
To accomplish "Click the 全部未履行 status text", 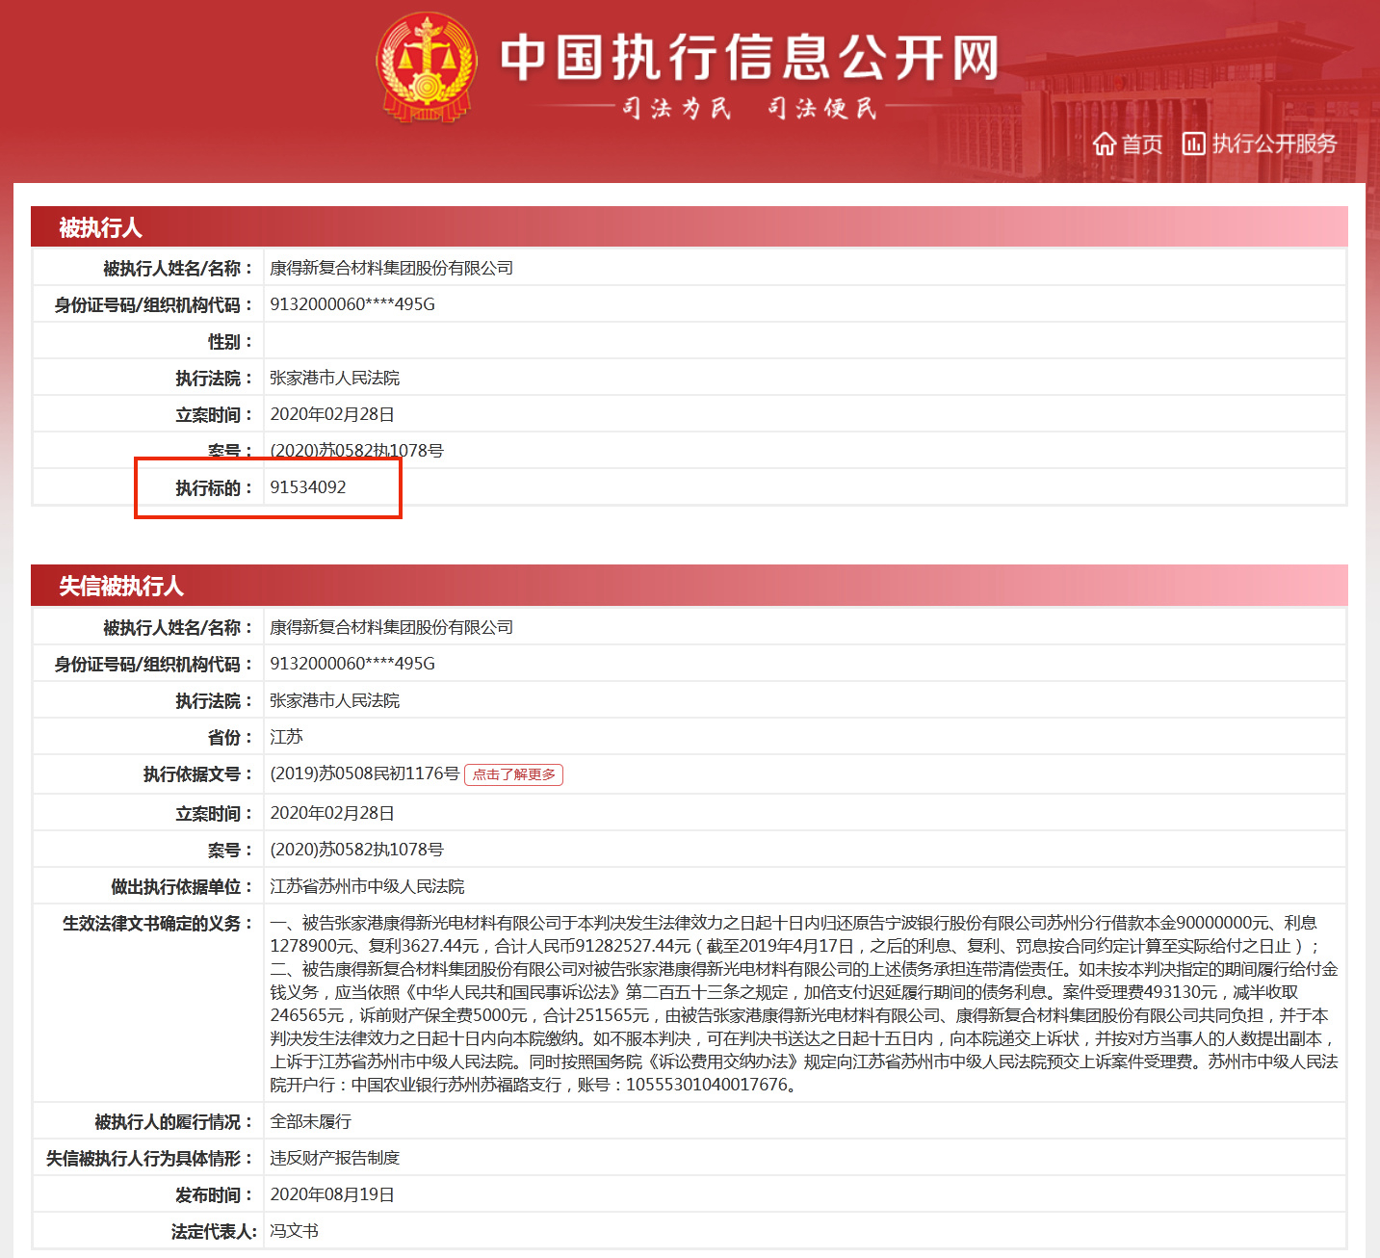I will point(310,1121).
